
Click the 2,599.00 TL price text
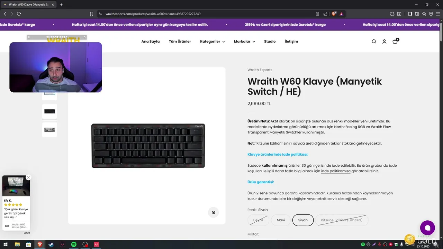pyautogui.click(x=259, y=104)
